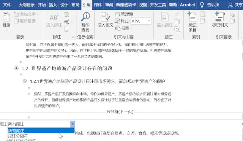243x141 pixels.
Task: Open 管理源 manage sources
Action: click(x=124, y=14)
